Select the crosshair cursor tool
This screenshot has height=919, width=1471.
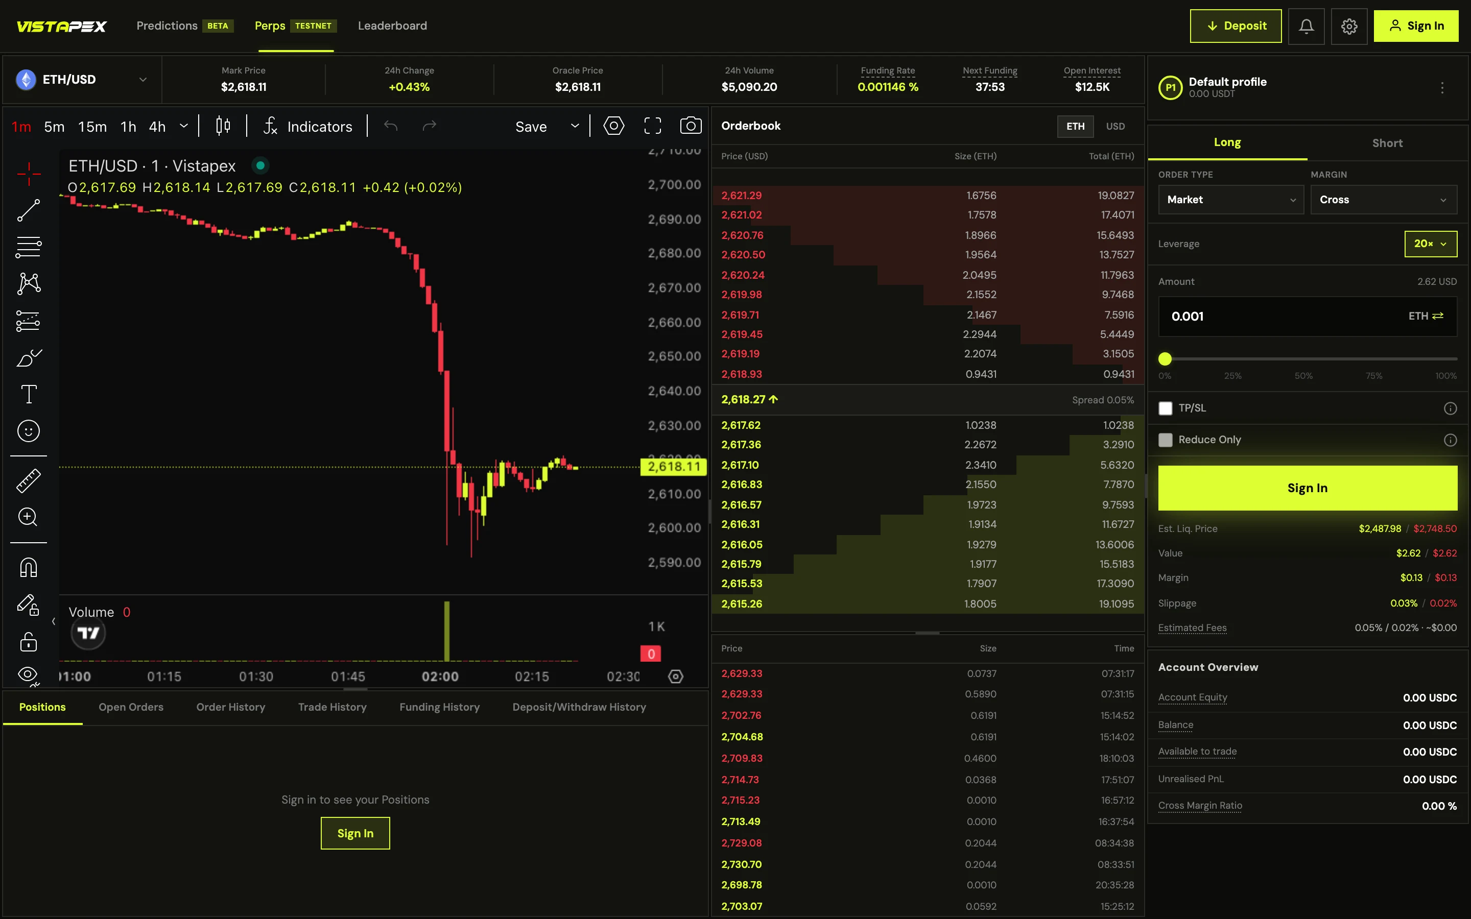click(29, 175)
